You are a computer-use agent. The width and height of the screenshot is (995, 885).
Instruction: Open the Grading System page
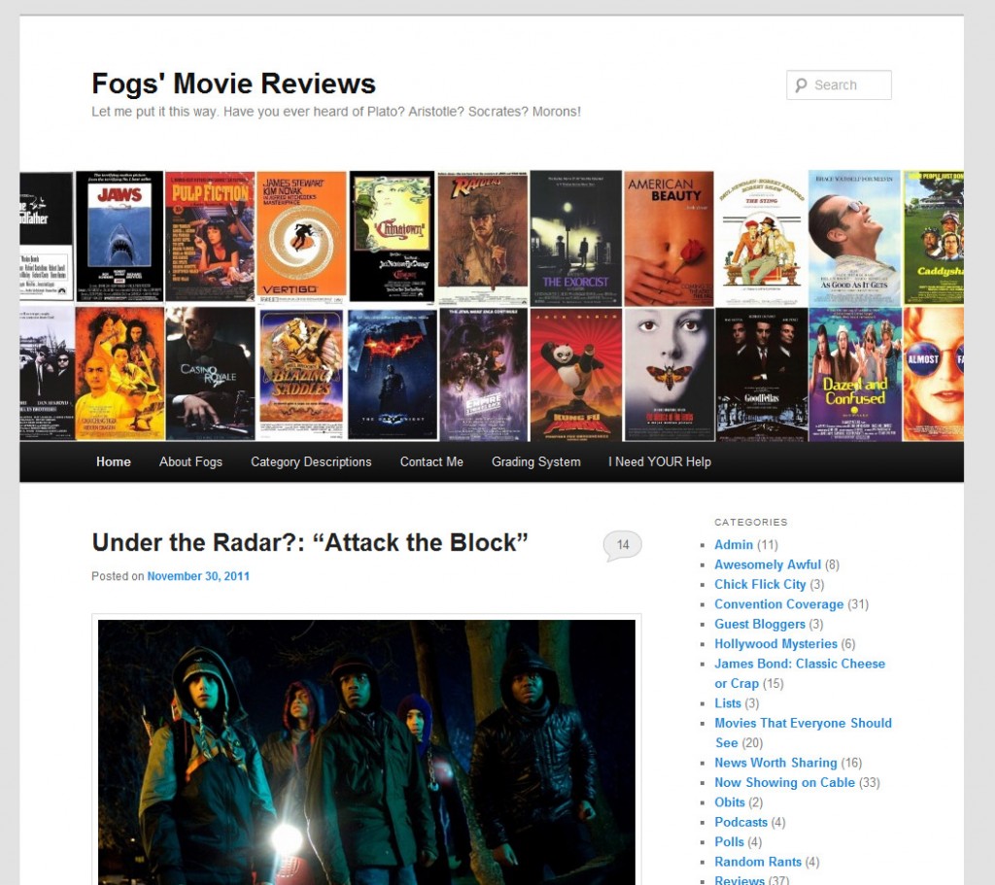pyautogui.click(x=536, y=461)
